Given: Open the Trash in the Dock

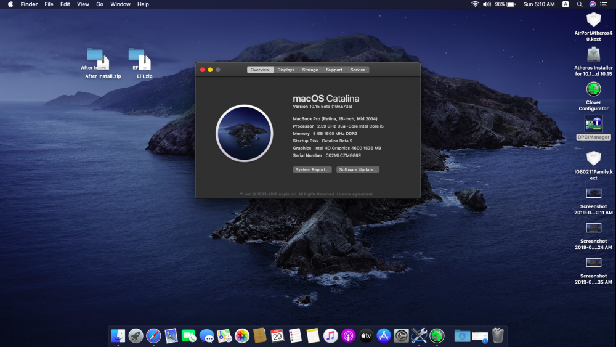Looking at the screenshot, I should tap(498, 336).
